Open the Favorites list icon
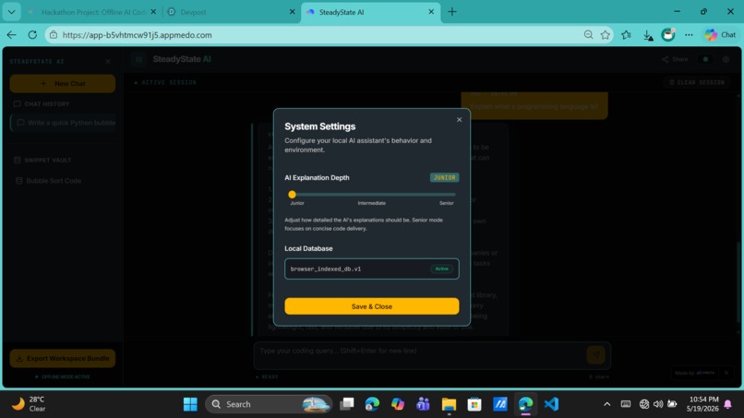Image resolution: width=744 pixels, height=418 pixels. (627, 35)
